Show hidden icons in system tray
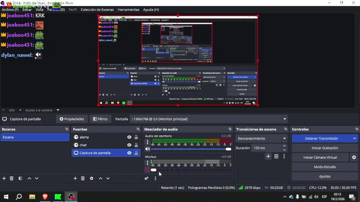This screenshot has height=202, width=360. tap(285, 197)
